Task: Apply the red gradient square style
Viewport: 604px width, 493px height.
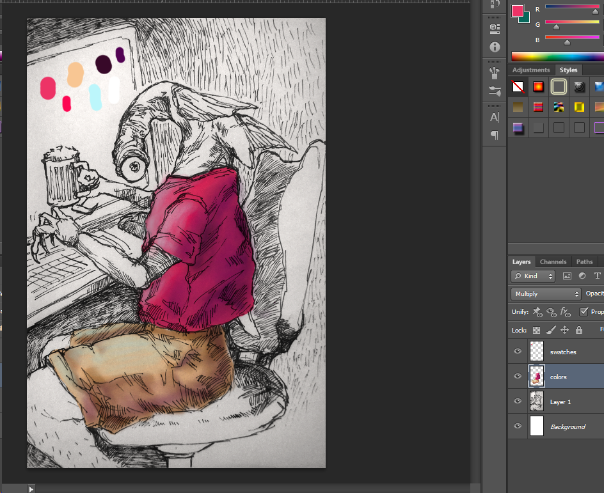Action: click(x=538, y=87)
